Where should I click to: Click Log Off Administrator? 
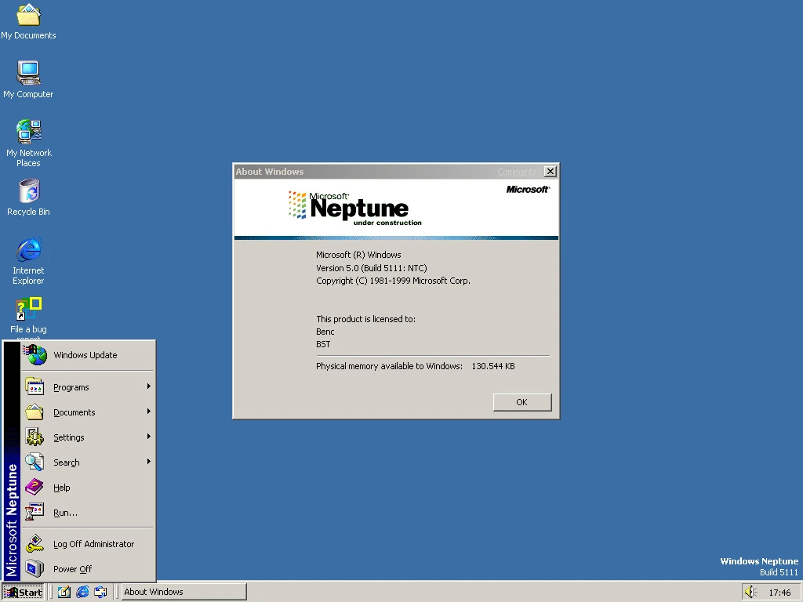(x=93, y=543)
